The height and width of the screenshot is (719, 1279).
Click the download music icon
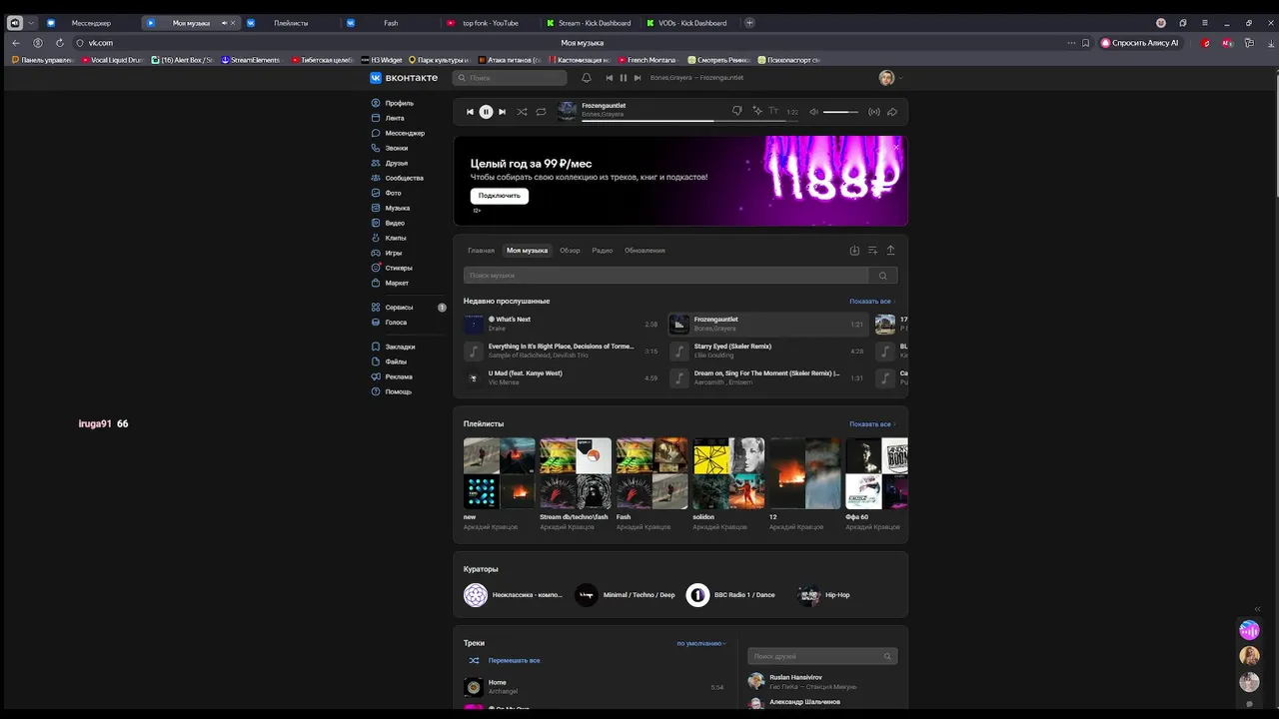pyautogui.click(x=854, y=251)
